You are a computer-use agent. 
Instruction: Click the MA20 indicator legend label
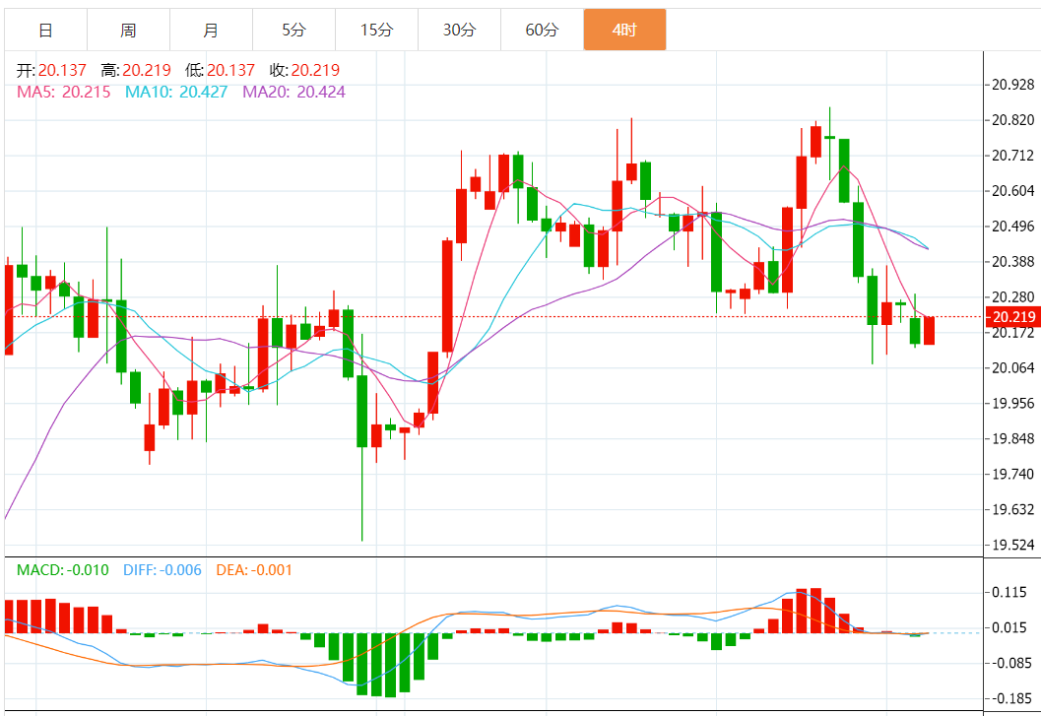point(293,92)
